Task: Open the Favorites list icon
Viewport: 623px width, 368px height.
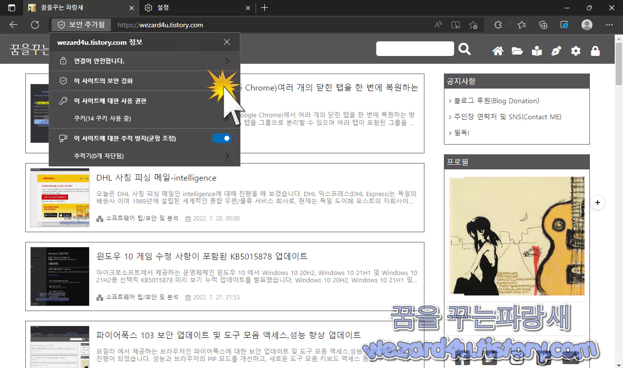Action: point(522,25)
